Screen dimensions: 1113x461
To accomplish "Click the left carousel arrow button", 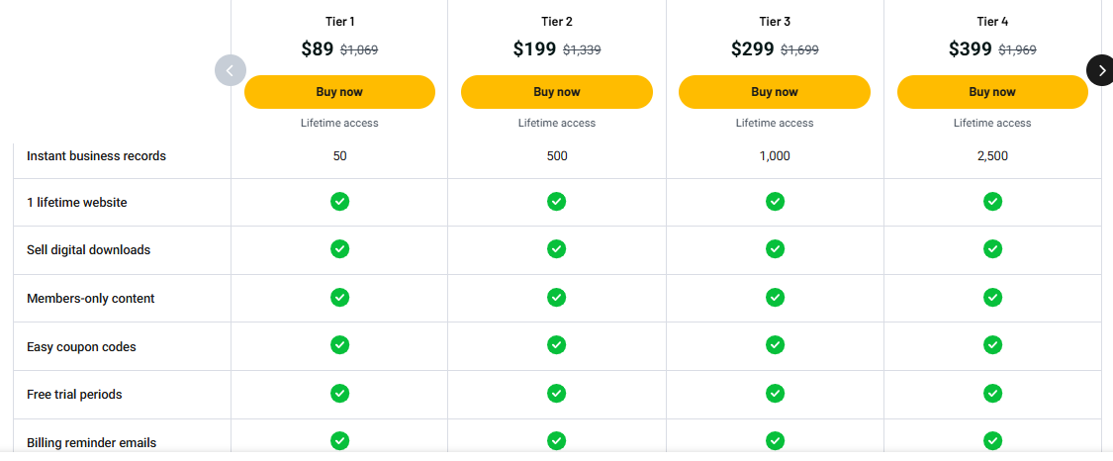I will (x=231, y=70).
